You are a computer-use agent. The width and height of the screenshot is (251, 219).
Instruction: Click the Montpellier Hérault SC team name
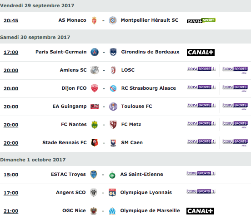[150, 20]
